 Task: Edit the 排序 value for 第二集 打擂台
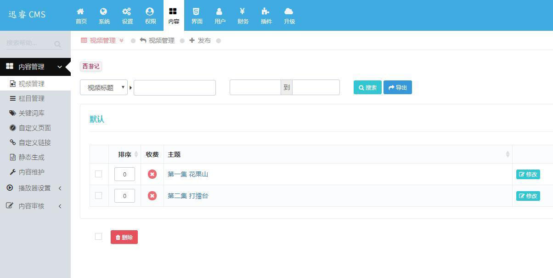click(124, 196)
